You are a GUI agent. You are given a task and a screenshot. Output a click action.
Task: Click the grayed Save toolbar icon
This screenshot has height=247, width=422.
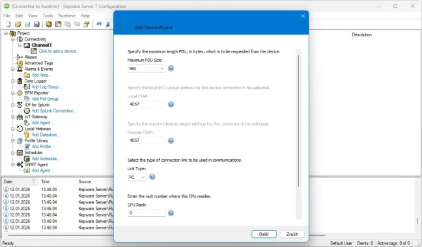[x=27, y=25]
